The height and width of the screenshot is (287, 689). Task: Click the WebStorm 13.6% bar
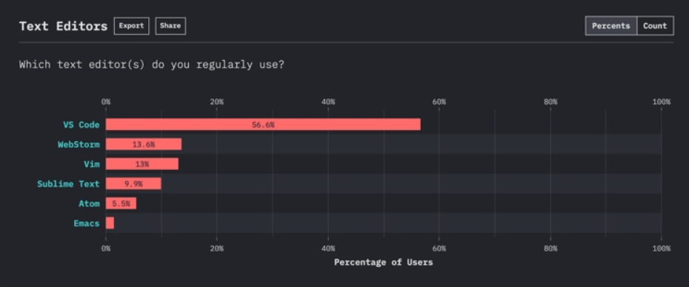pos(144,144)
